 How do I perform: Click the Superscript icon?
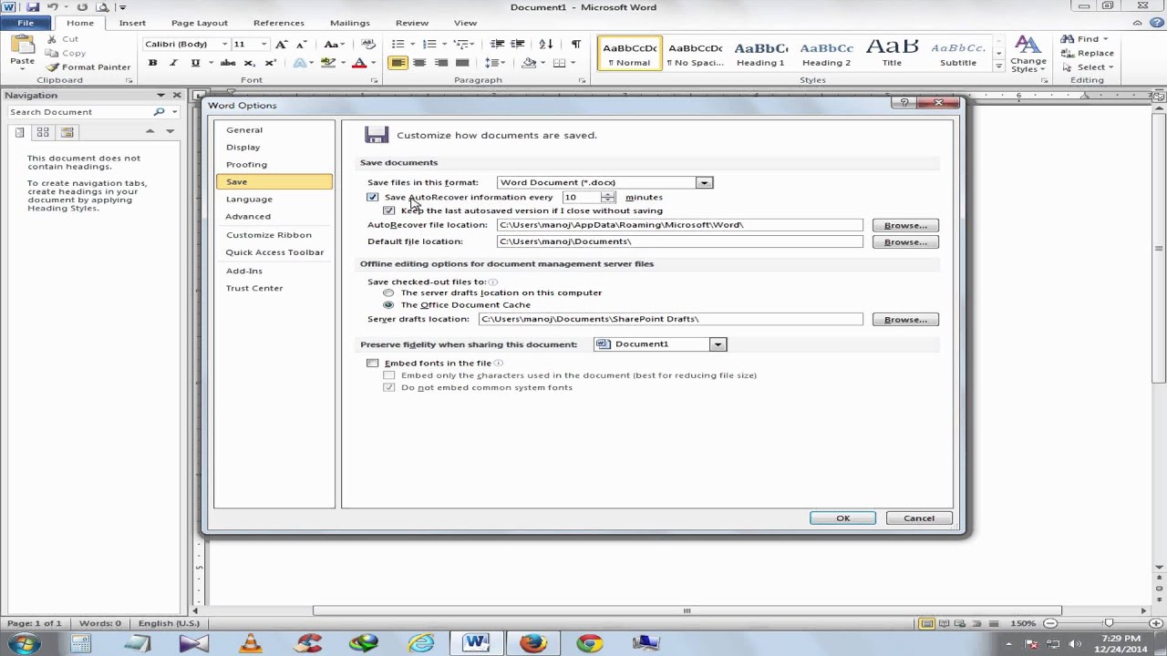coord(270,63)
